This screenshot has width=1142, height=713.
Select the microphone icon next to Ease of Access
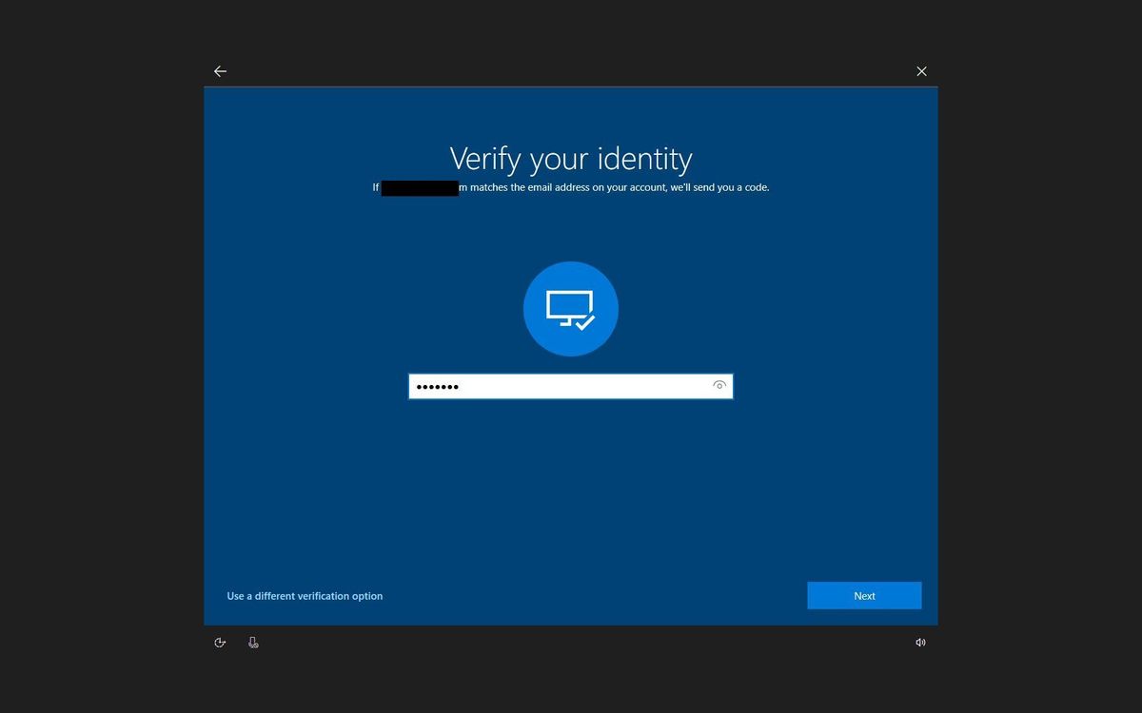point(253,642)
